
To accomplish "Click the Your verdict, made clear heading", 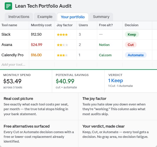I will point(103,126).
